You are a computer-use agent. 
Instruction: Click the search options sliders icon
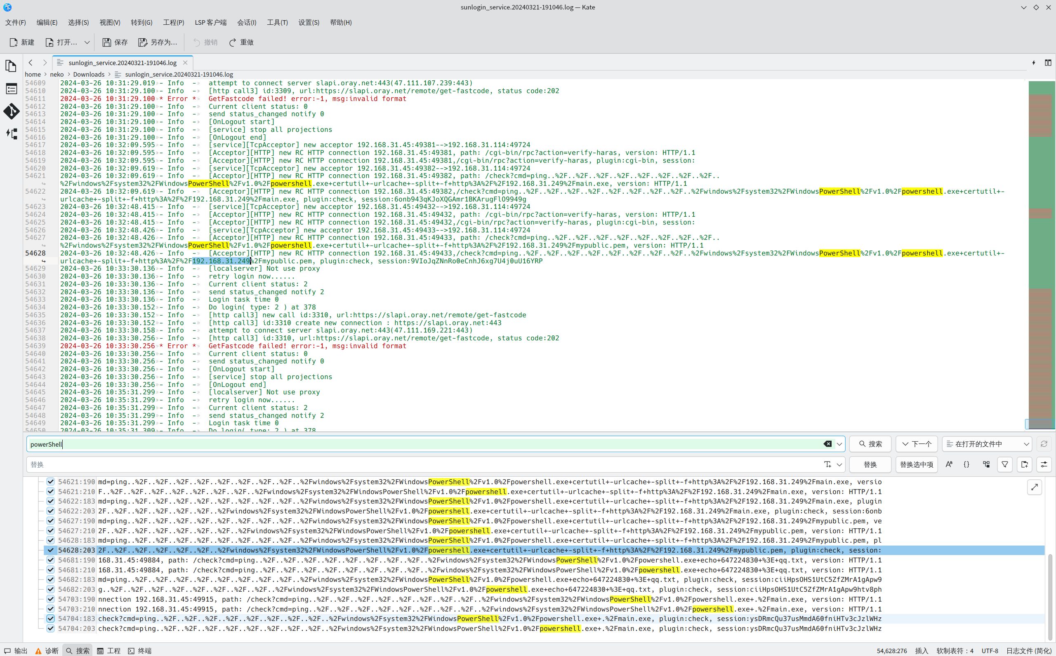pos(1044,464)
